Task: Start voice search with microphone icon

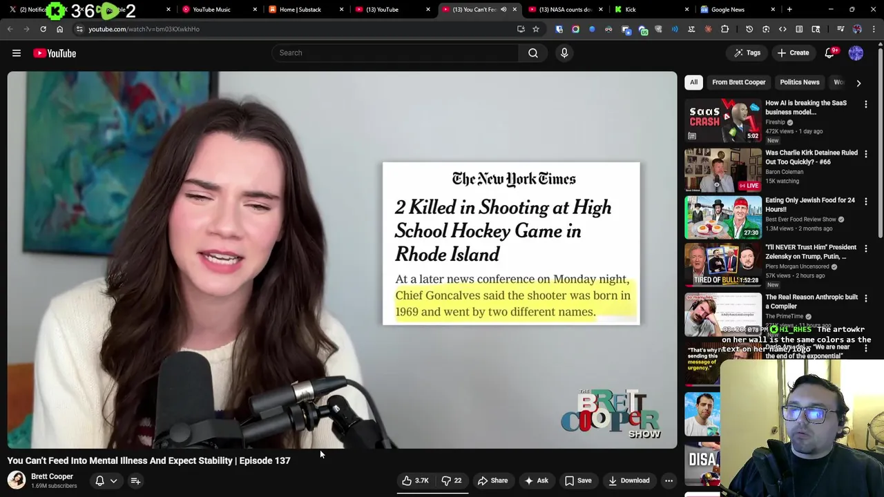Action: click(x=564, y=53)
